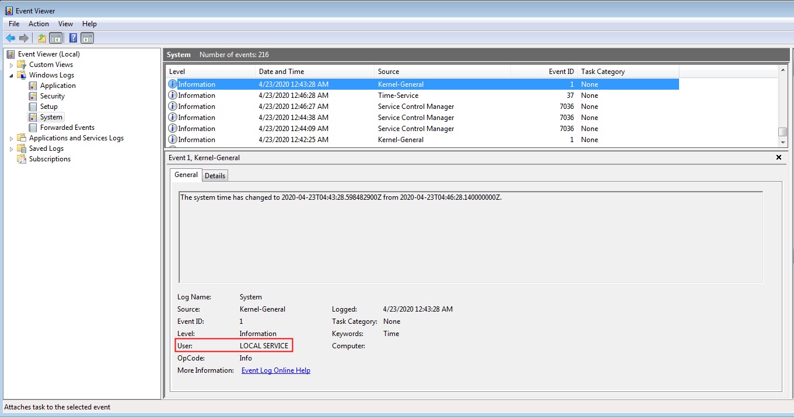Open the Event Log Online Help link

click(276, 370)
